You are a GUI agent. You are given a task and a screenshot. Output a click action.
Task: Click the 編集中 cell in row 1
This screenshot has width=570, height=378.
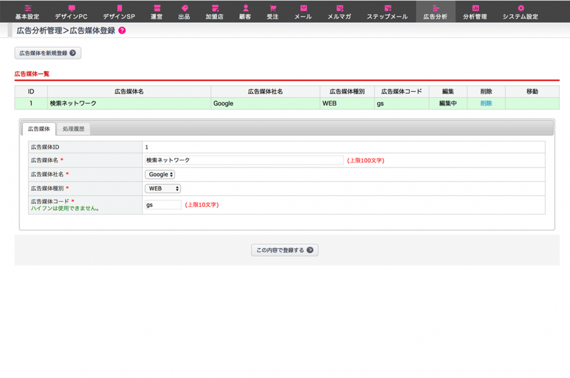(x=448, y=103)
